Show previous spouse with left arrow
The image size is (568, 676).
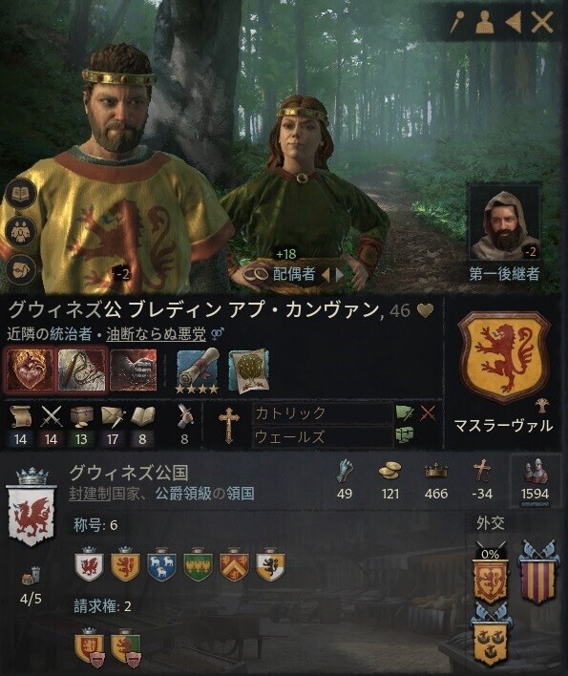point(326,275)
